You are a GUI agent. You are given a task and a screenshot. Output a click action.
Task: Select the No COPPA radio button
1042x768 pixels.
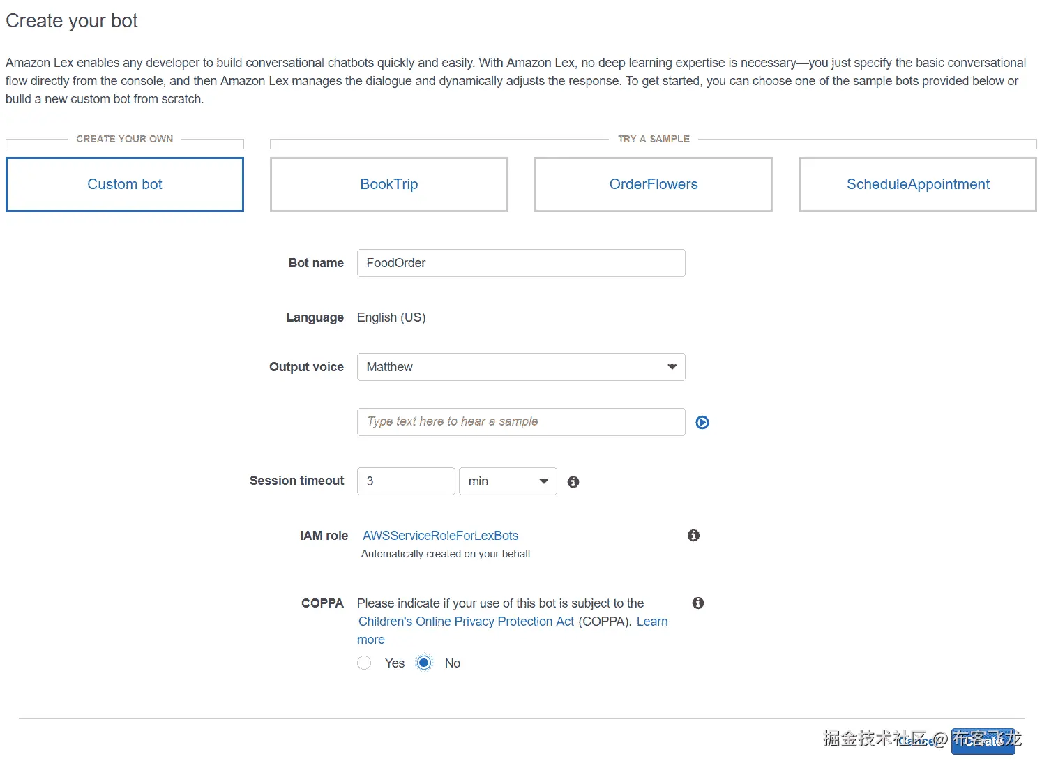click(424, 663)
